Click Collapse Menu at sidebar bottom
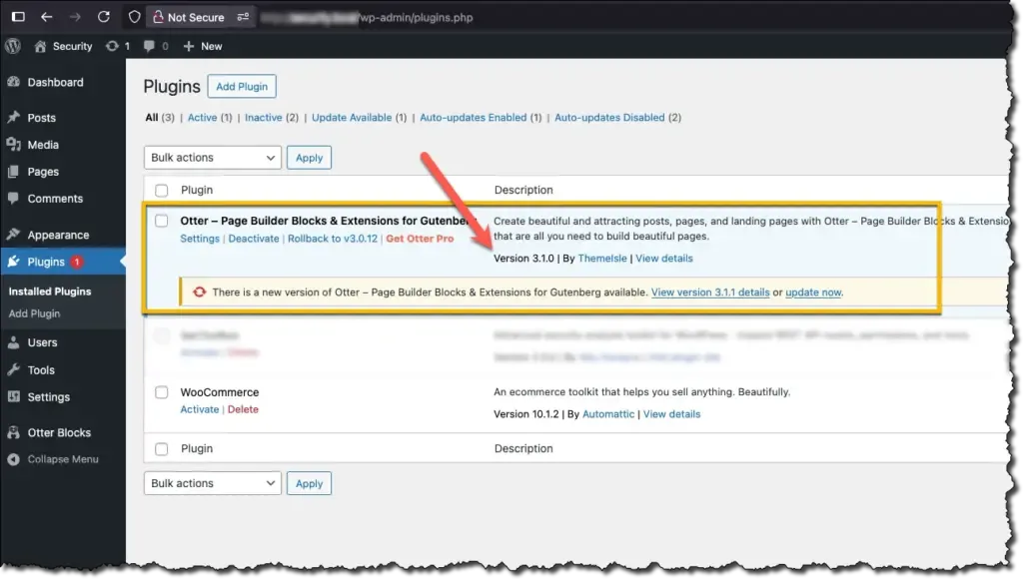 pos(63,459)
